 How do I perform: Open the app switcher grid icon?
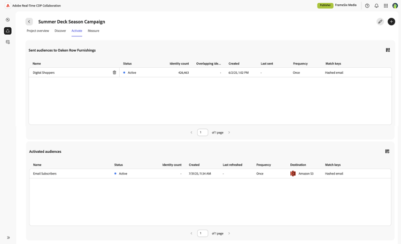pyautogui.click(x=385, y=6)
